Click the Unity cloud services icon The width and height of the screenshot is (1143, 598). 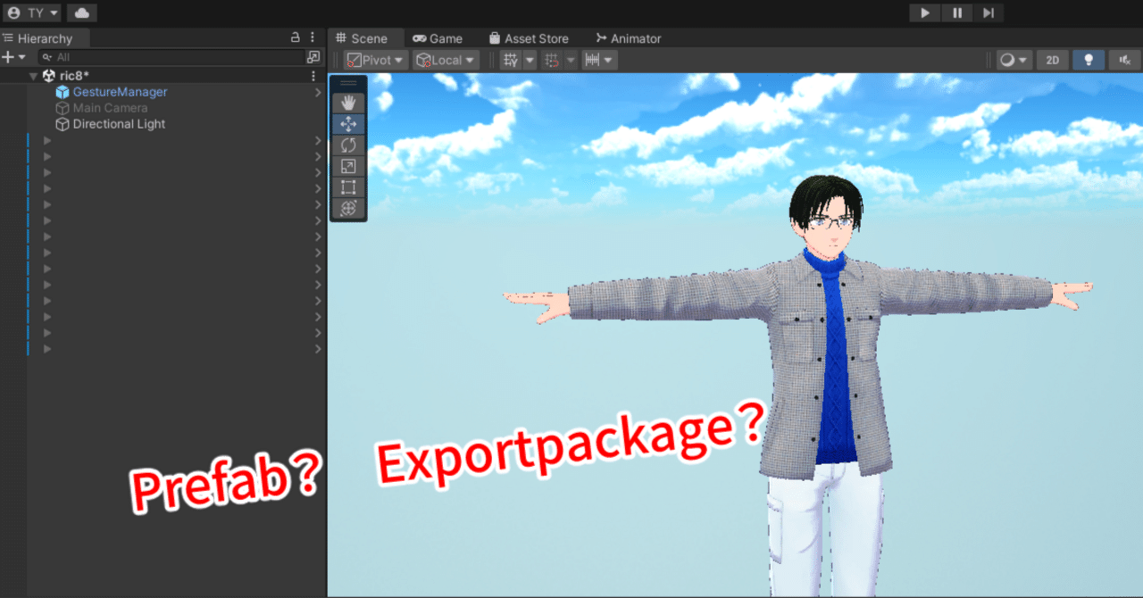pyautogui.click(x=80, y=12)
